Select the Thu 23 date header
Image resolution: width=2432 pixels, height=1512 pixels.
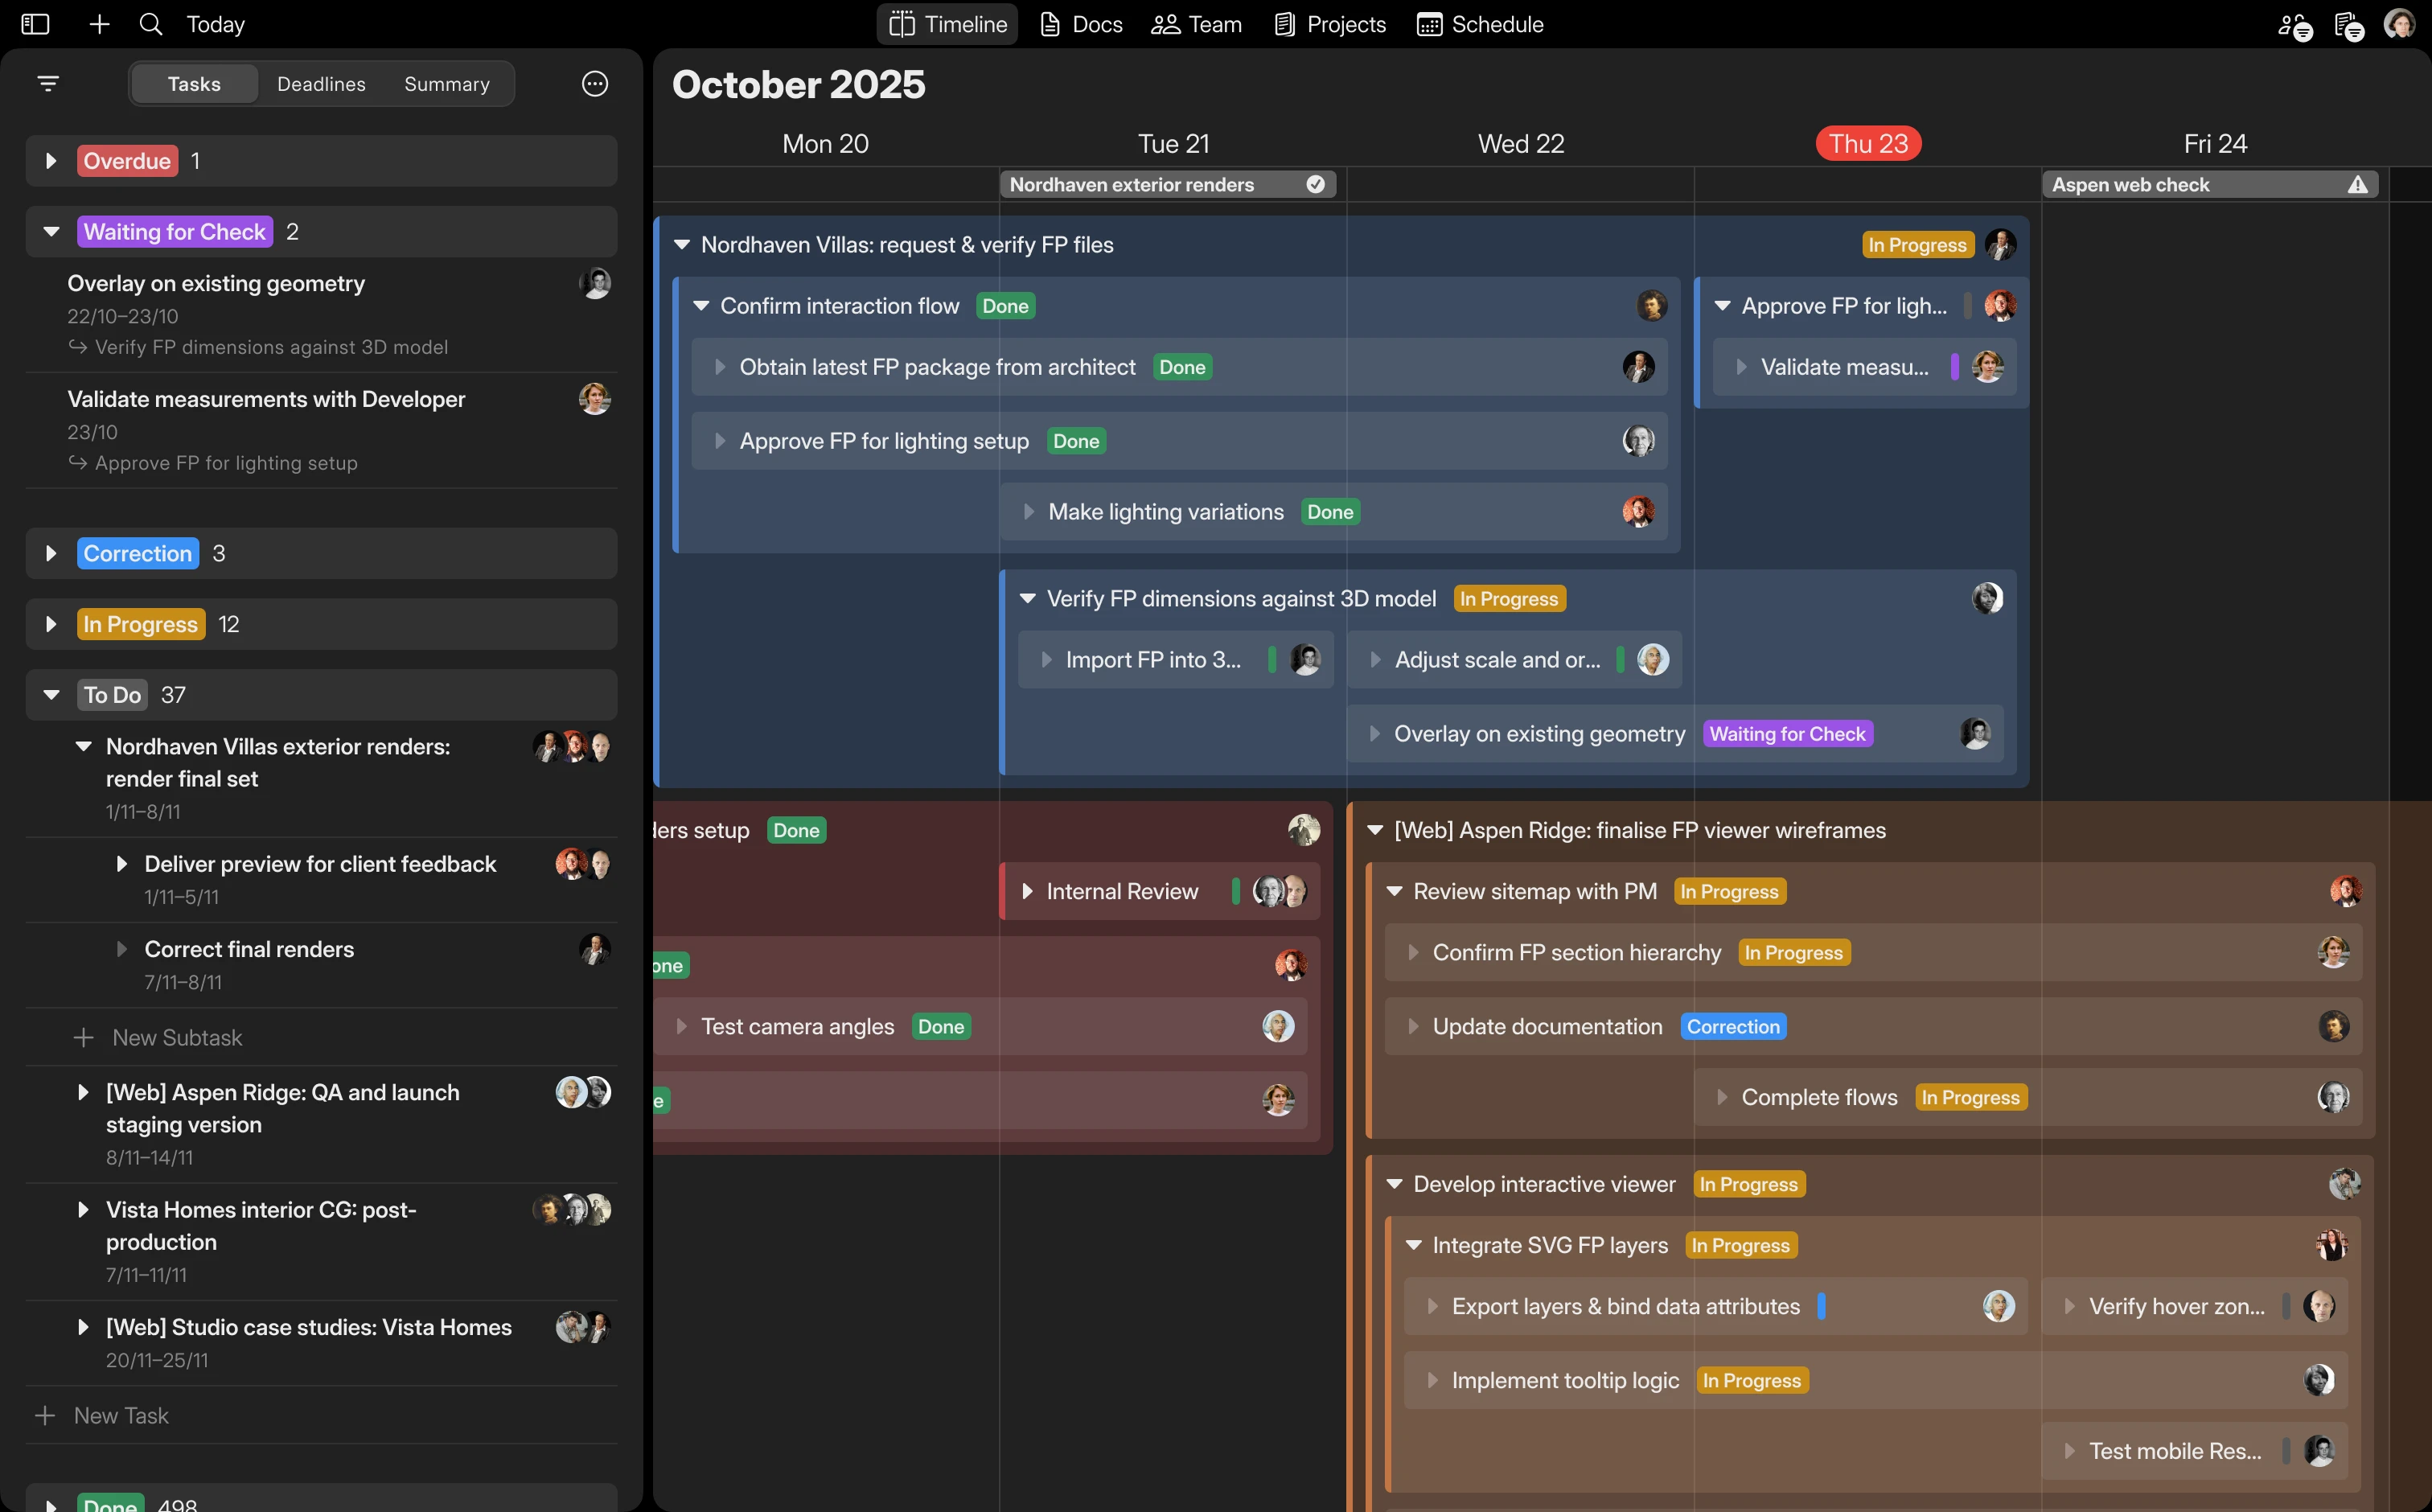coord(1868,144)
